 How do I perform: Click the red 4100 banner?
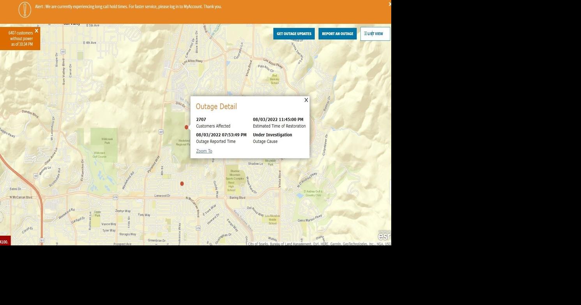(5, 242)
